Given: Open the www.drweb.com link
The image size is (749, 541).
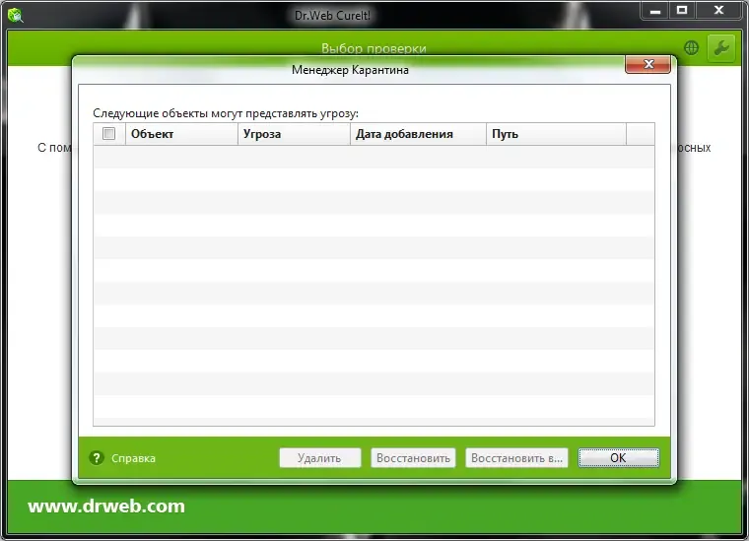Looking at the screenshot, I should 106,506.
